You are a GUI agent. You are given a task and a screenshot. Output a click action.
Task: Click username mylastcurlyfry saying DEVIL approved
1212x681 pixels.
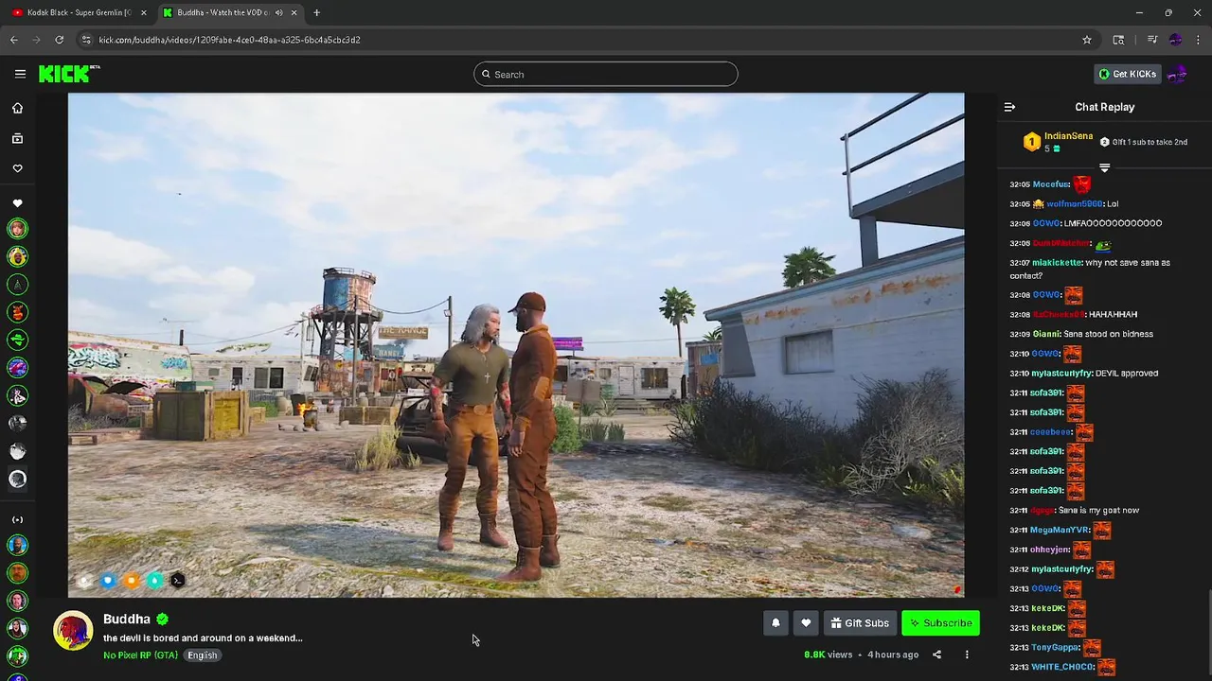point(1061,374)
